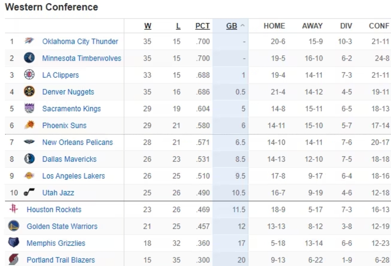Click the Oklahoma City Thunder logo
Screen dimensions: 391x266
(x=29, y=41)
